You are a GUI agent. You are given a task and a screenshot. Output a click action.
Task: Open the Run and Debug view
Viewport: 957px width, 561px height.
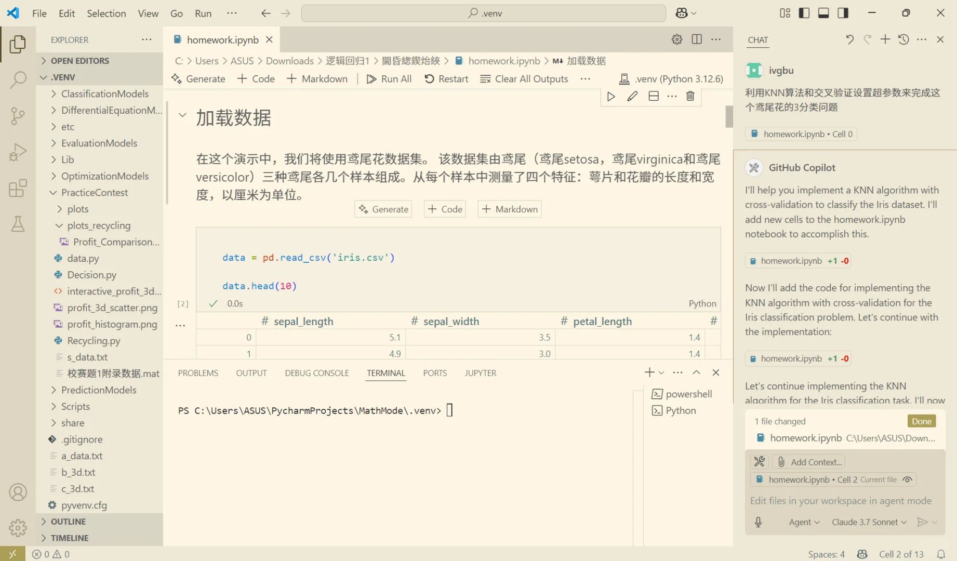click(18, 152)
